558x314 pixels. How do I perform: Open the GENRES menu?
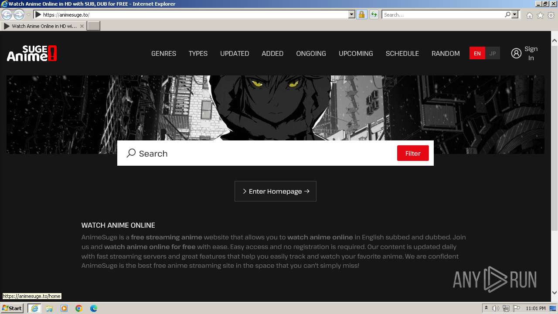coord(163,53)
